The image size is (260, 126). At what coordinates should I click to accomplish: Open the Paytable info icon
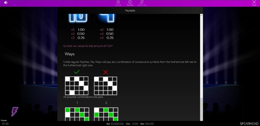(x=130, y=2)
